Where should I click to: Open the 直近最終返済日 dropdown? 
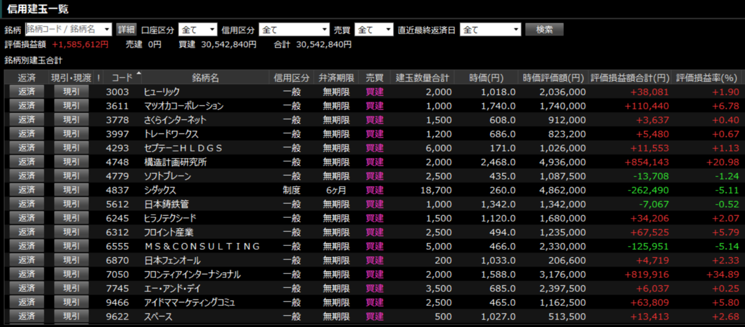490,29
